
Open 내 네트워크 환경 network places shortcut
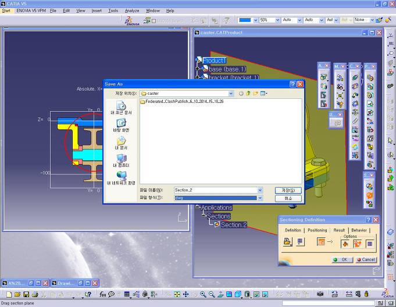121,179
